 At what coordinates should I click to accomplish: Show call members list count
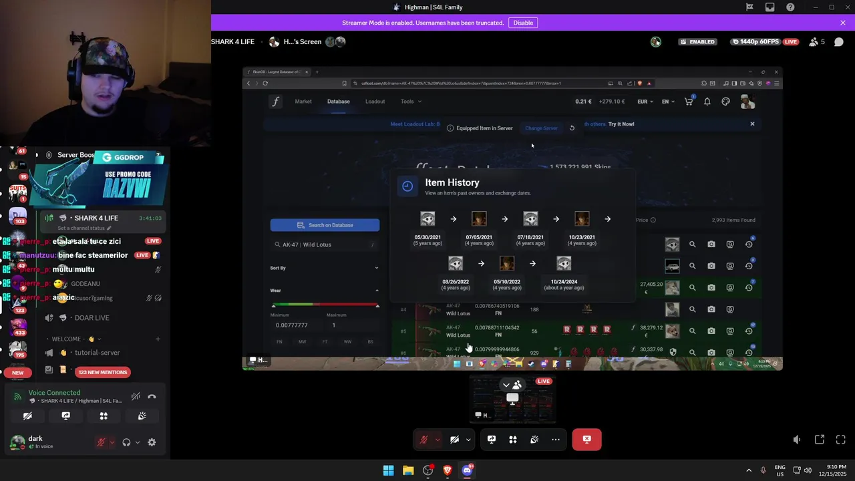click(x=816, y=41)
